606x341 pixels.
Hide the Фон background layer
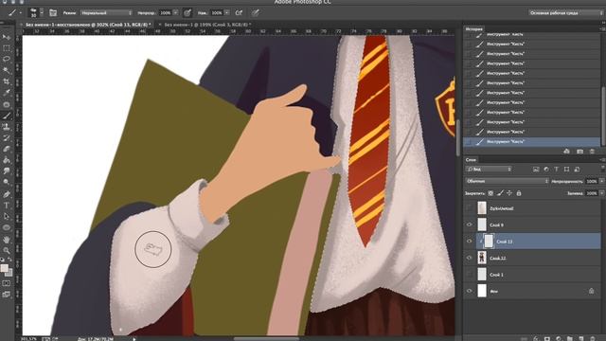click(470, 291)
